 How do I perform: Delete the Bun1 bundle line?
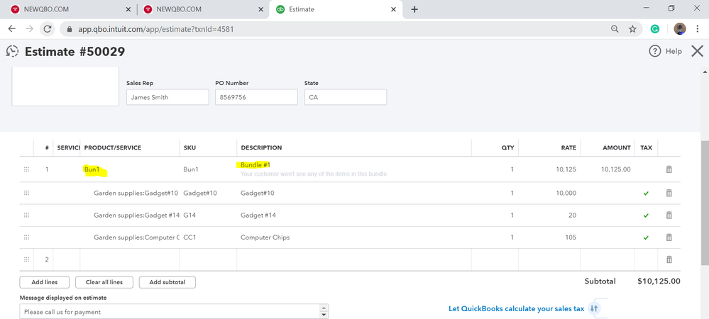669,169
